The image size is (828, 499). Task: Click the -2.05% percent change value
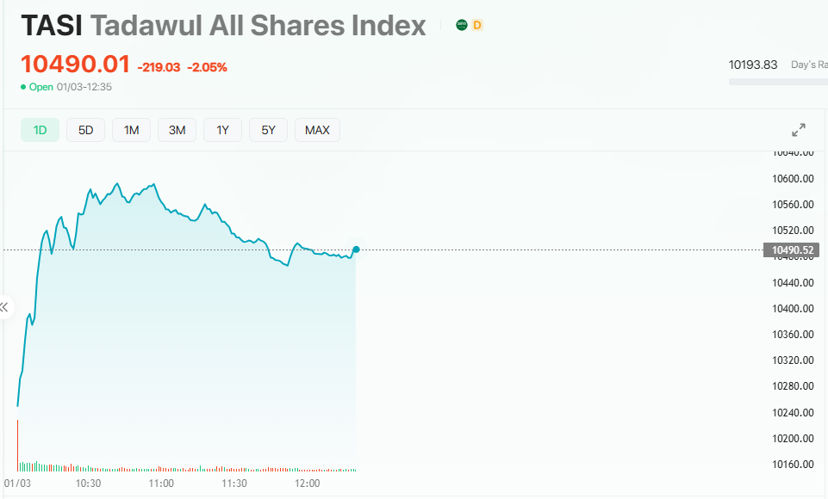point(208,67)
